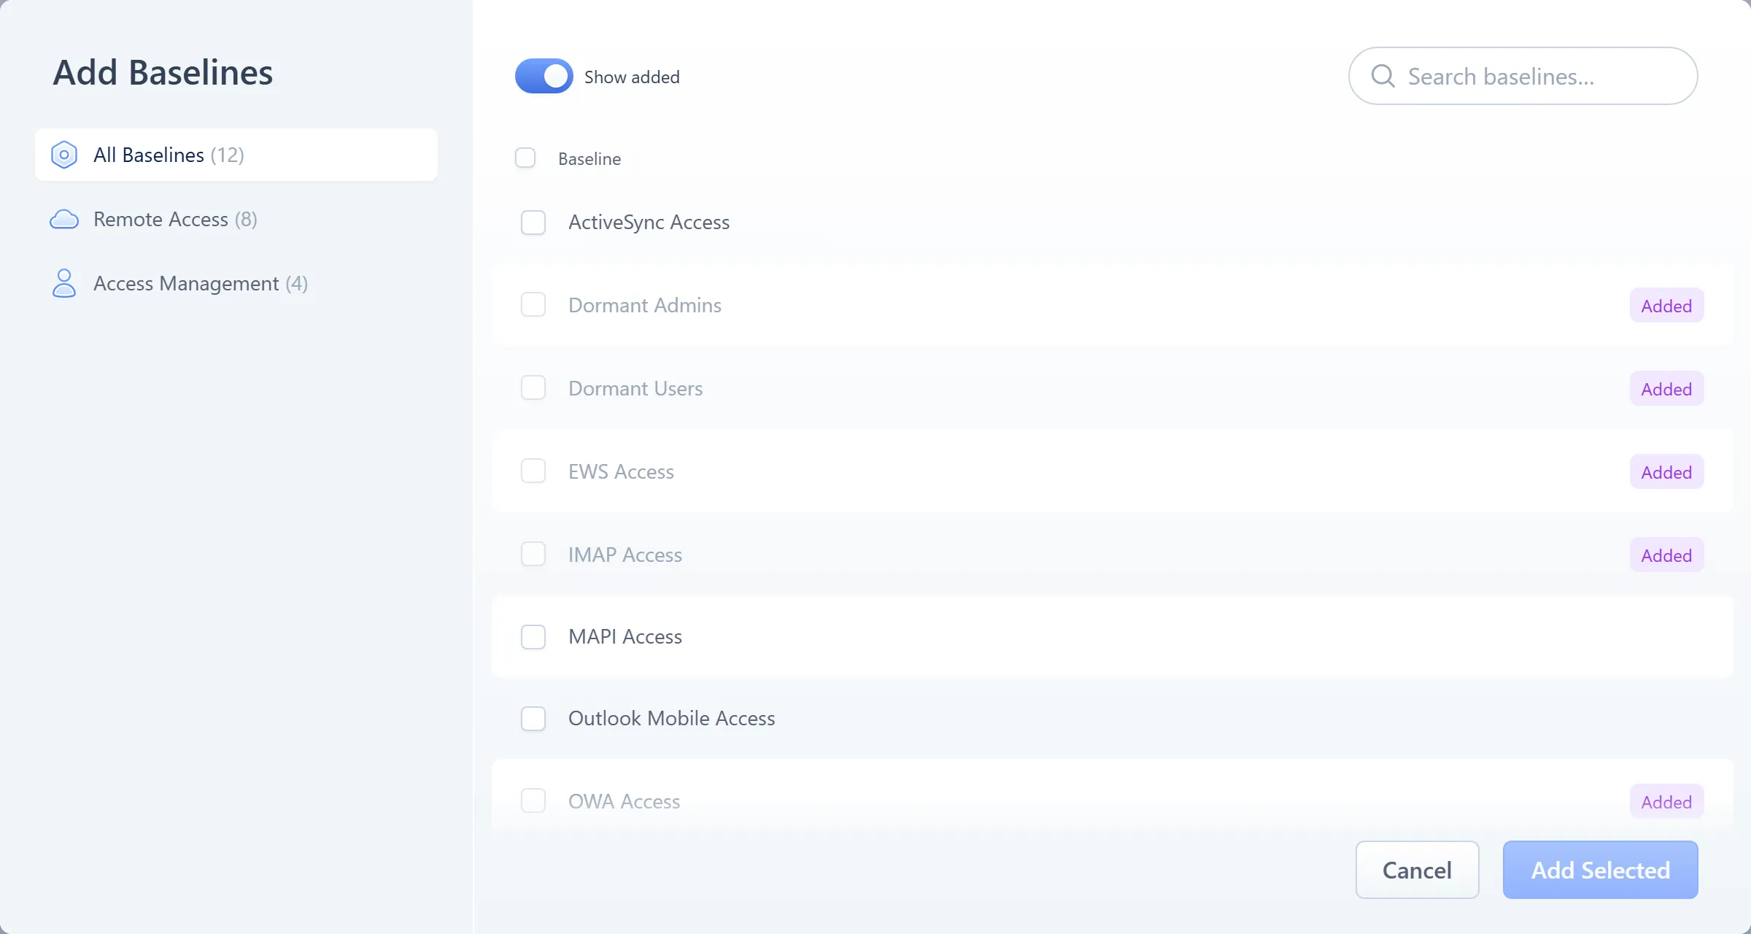Click the Add Selected button
Screen dimensions: 1751x934
pos(1600,870)
